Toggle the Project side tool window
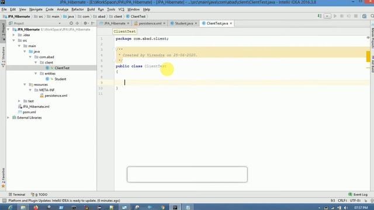 point(3,32)
